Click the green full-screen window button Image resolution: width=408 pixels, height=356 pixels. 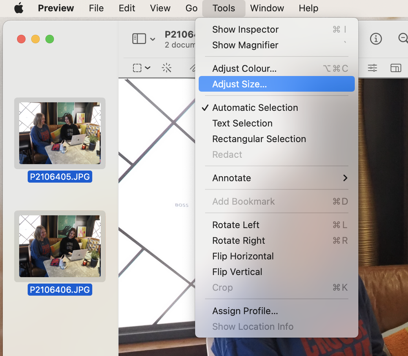click(x=50, y=39)
